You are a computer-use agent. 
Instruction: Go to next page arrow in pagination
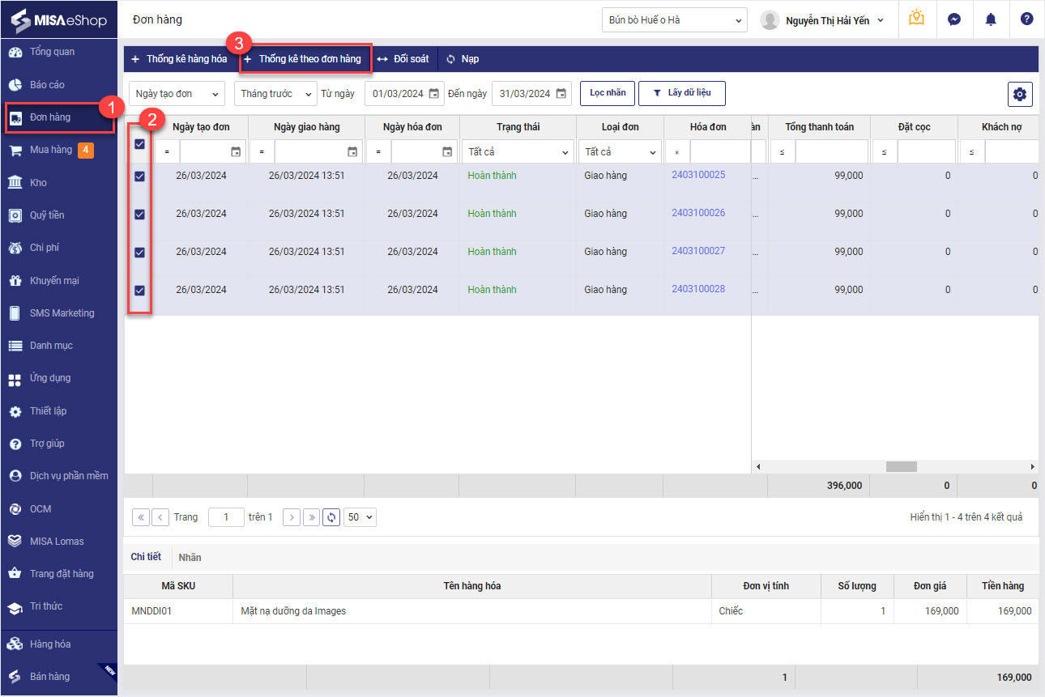click(x=292, y=517)
